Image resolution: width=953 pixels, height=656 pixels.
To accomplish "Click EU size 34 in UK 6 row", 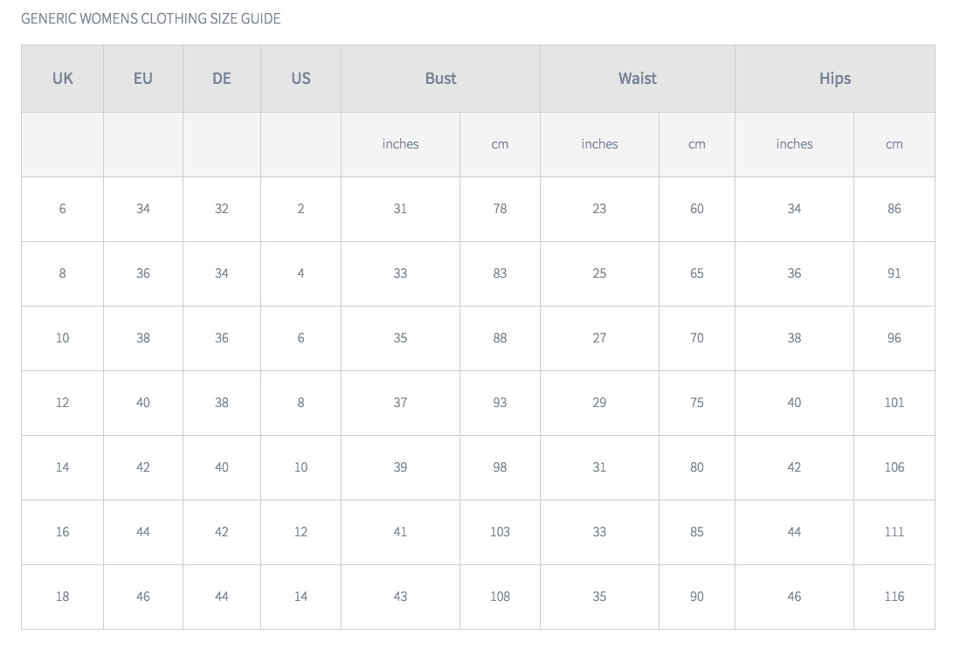I will click(x=143, y=209).
